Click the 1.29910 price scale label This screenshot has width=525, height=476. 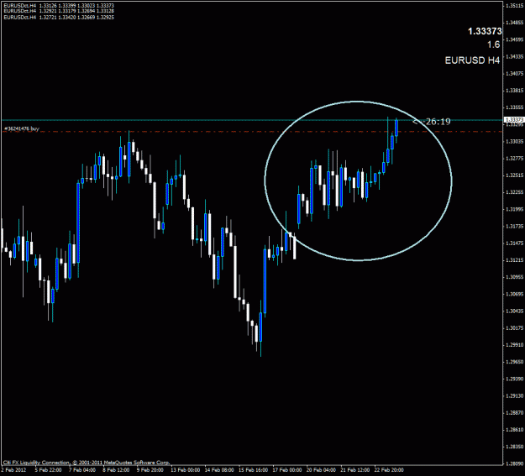coord(515,345)
